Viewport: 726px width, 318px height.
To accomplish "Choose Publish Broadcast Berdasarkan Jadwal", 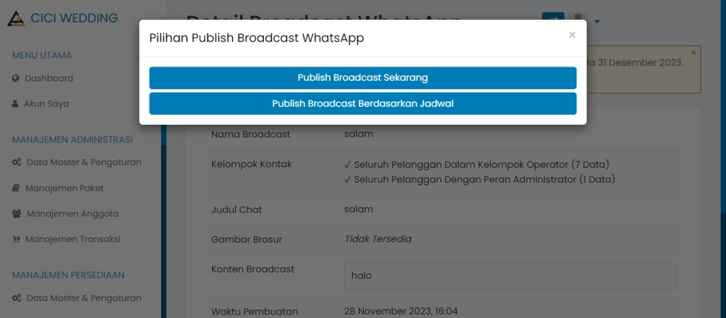I will coord(362,103).
